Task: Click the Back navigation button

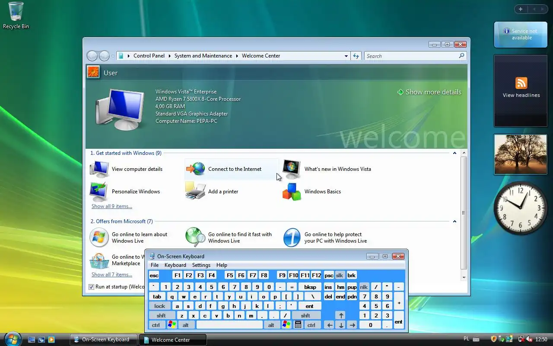Action: pos(92,56)
